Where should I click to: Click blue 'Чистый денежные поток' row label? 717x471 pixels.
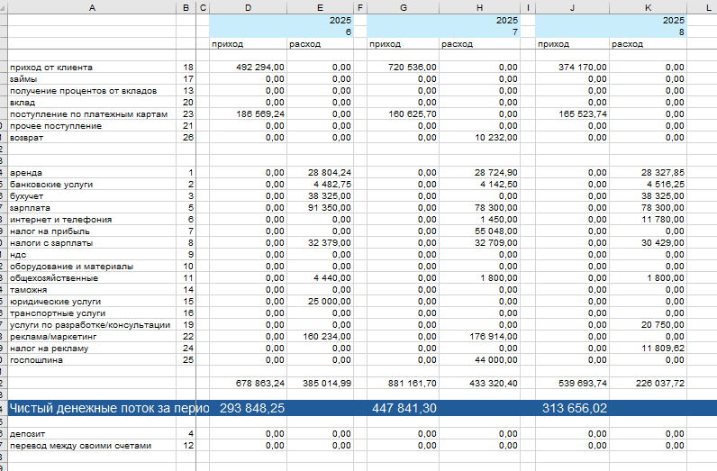coord(108,409)
